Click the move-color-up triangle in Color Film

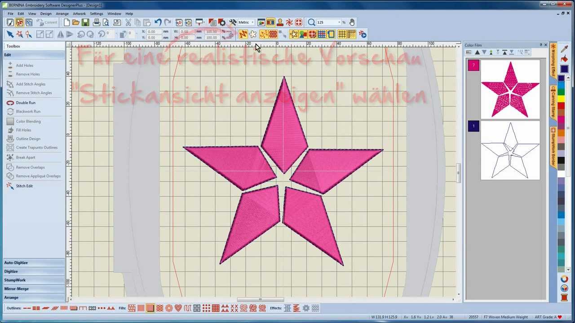pyautogui.click(x=477, y=52)
